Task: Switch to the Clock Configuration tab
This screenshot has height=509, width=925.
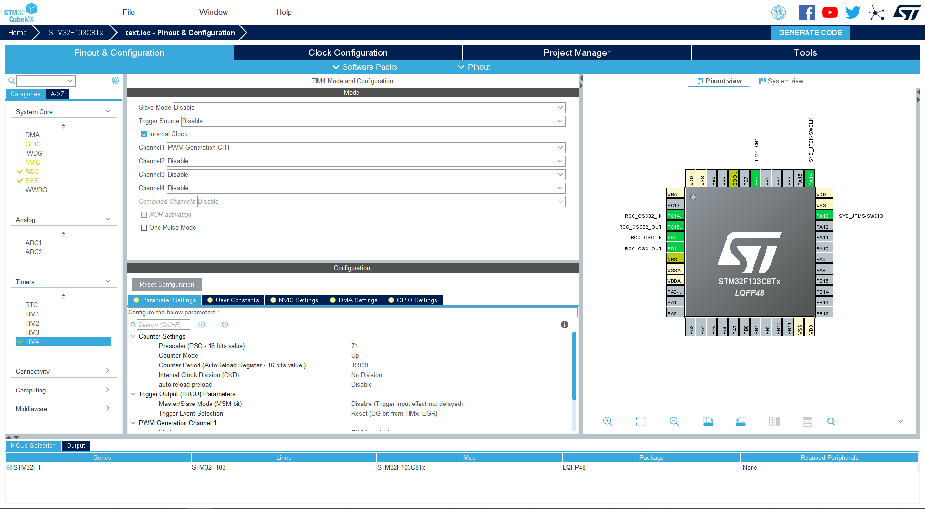Action: 348,52
